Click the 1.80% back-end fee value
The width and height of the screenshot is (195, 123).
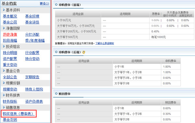tap(167, 67)
